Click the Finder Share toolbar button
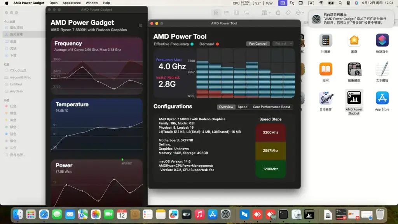 [278, 13]
